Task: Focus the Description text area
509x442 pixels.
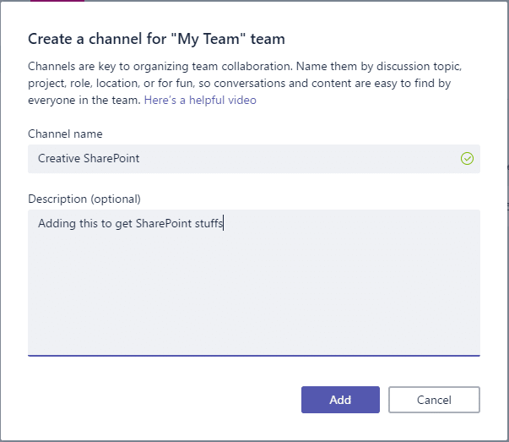Action: point(254,283)
